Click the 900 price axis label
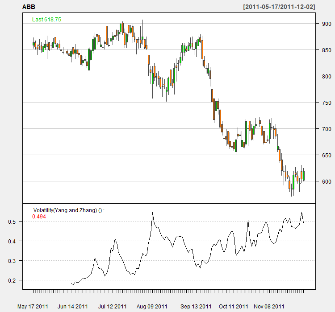 point(327,24)
